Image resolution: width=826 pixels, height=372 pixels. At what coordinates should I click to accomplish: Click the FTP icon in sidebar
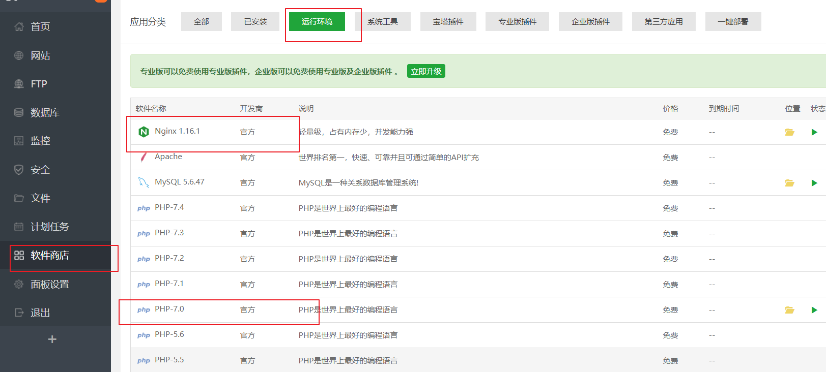pos(19,84)
